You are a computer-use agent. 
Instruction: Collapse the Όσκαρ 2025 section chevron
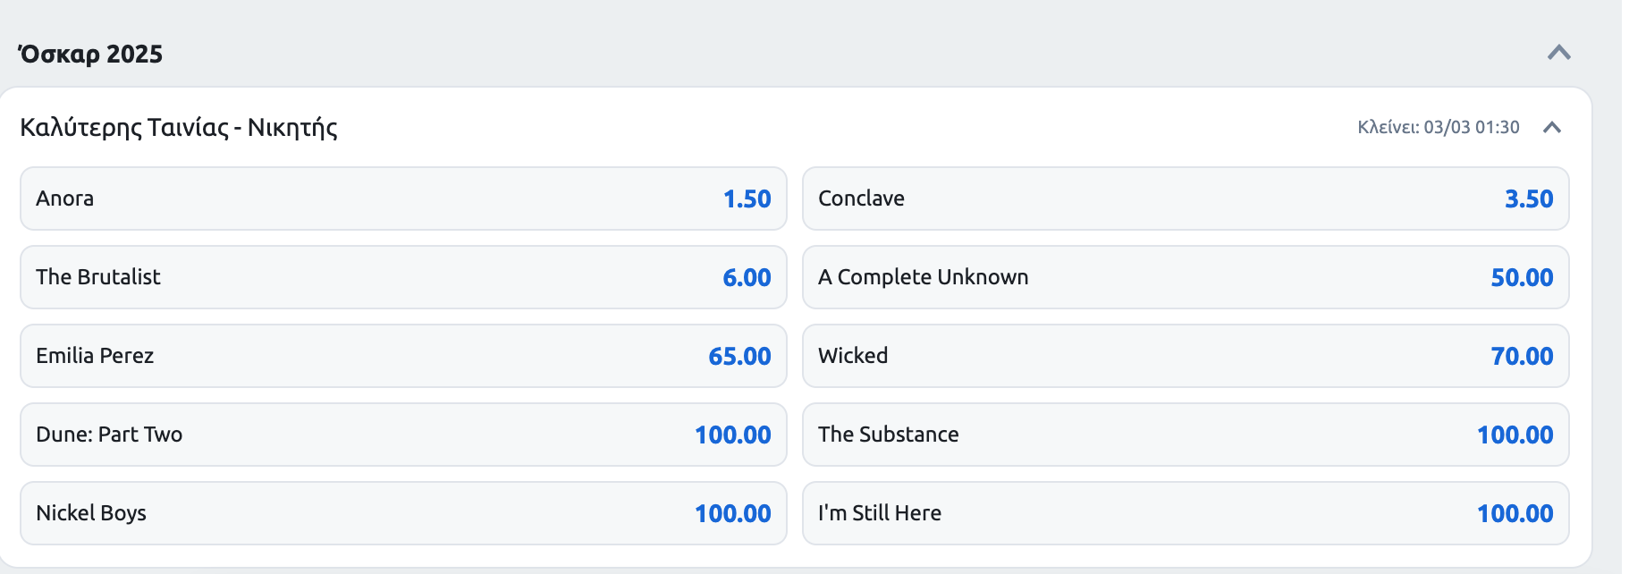1558,53
